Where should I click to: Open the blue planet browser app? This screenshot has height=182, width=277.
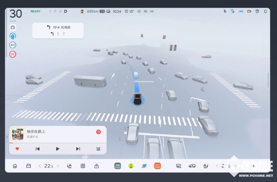[144, 166]
